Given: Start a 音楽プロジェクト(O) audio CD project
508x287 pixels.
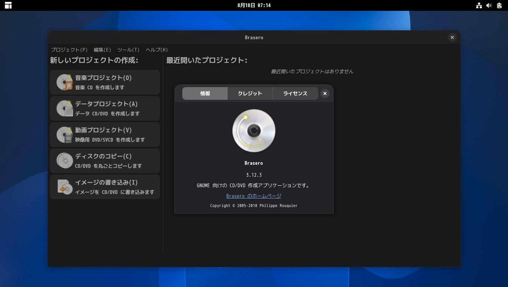Looking at the screenshot, I should 105,82.
